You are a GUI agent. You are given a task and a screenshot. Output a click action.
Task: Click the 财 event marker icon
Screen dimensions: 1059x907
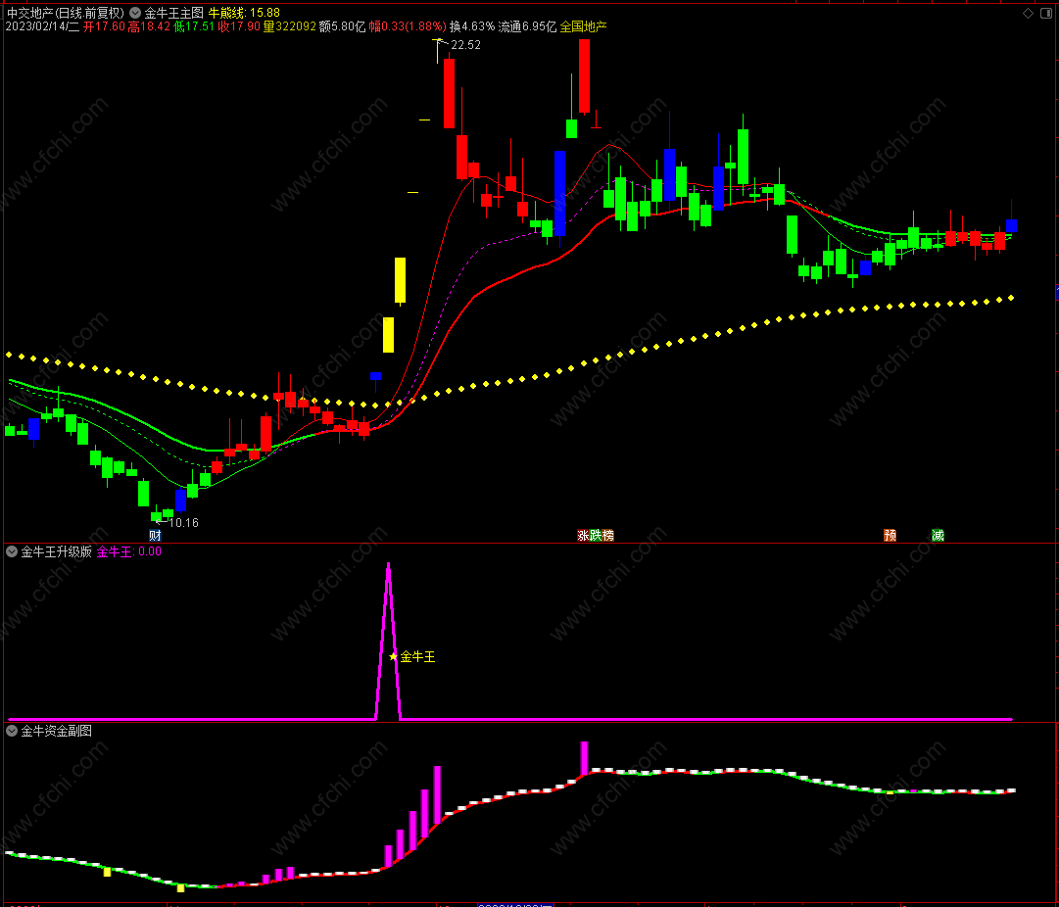pos(155,536)
